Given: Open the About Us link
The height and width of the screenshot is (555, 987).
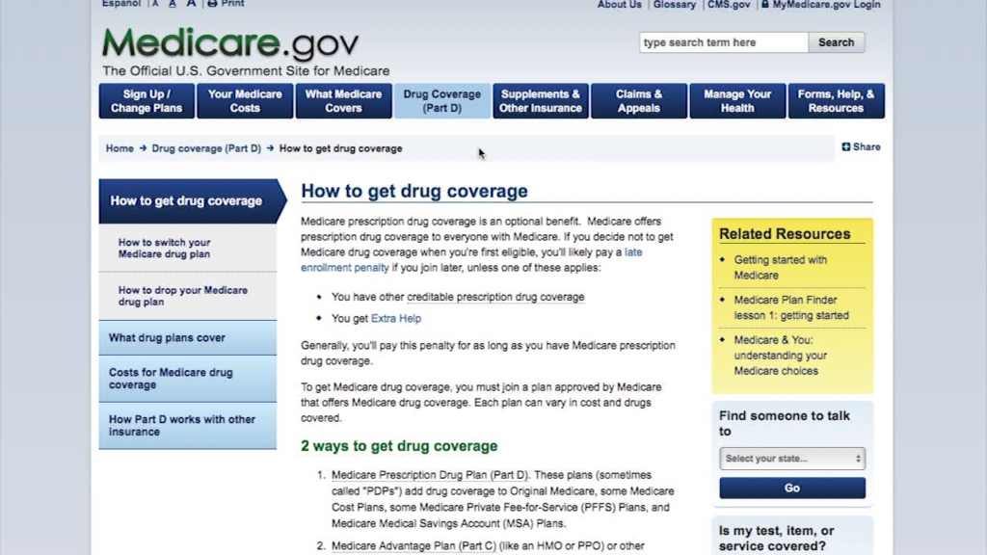Looking at the screenshot, I should pos(620,5).
